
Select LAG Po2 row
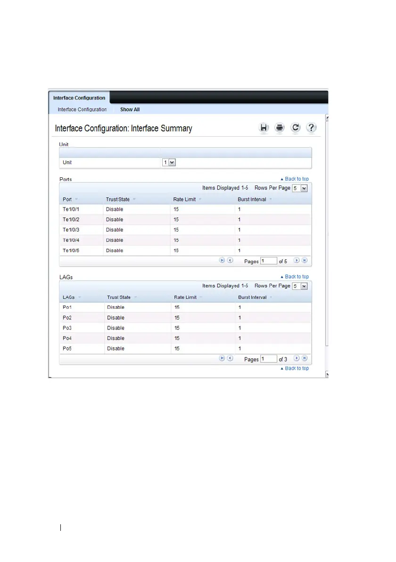pos(185,318)
